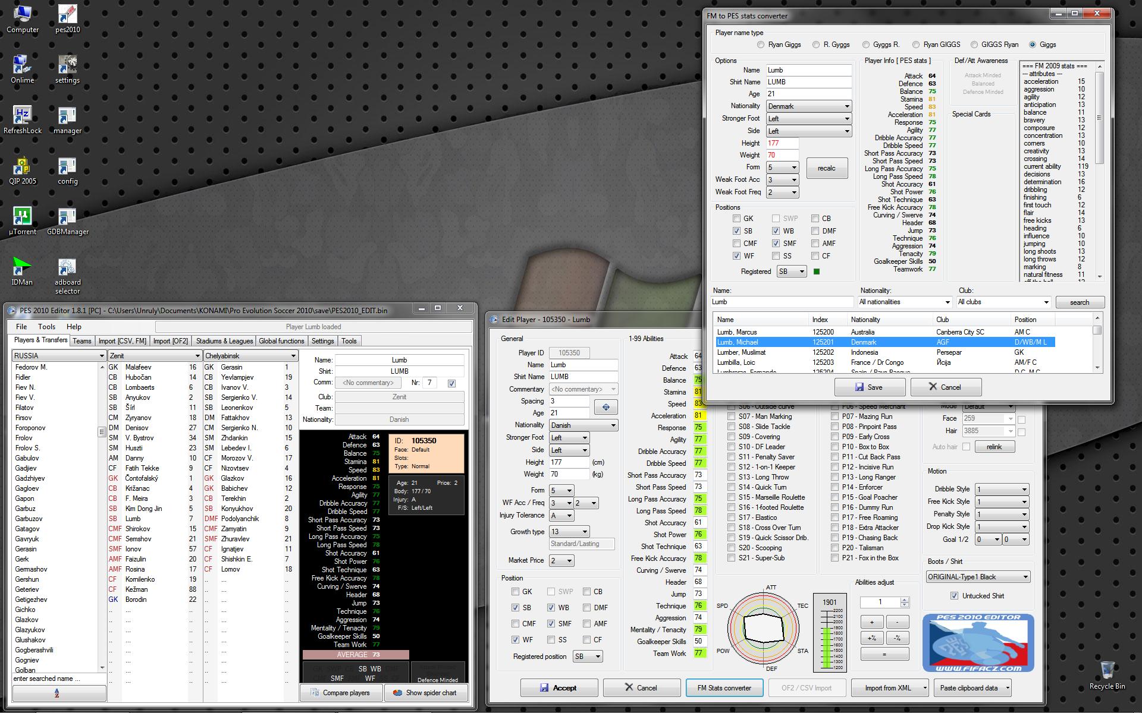The width and height of the screenshot is (1142, 713).
Task: Toggle the Untucked Shirt checkbox
Action: [x=955, y=596]
